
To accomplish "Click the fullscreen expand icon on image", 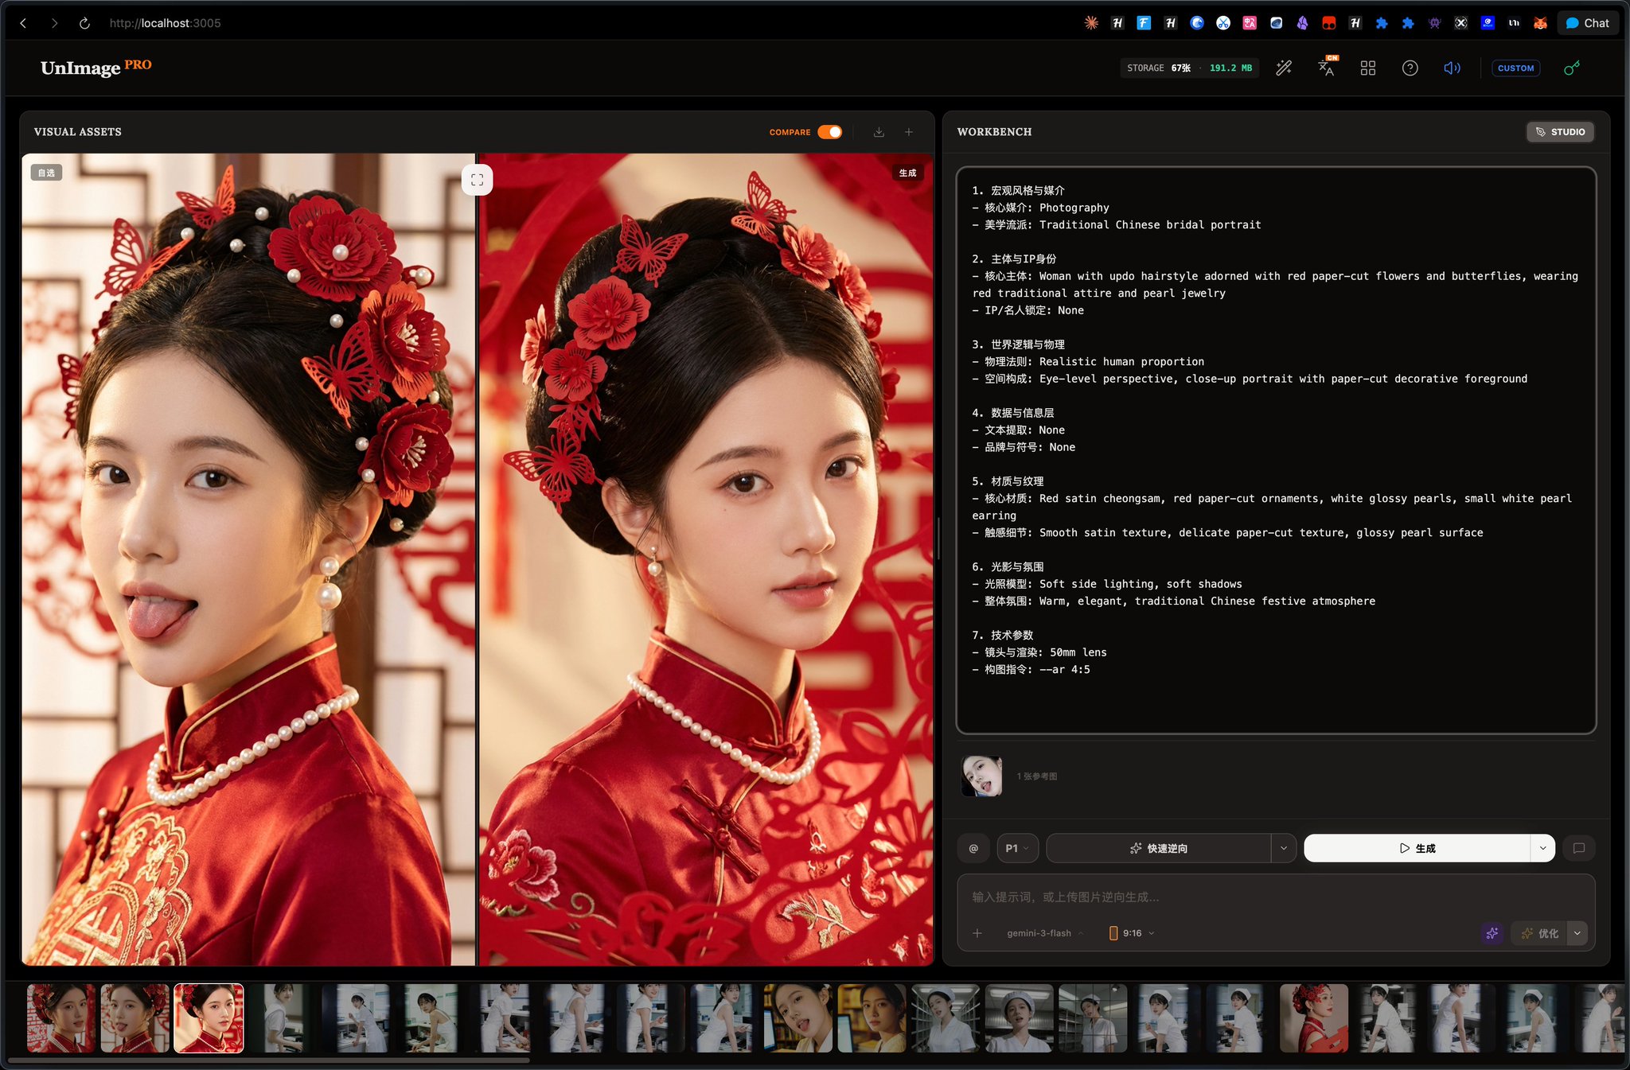I will (x=477, y=180).
